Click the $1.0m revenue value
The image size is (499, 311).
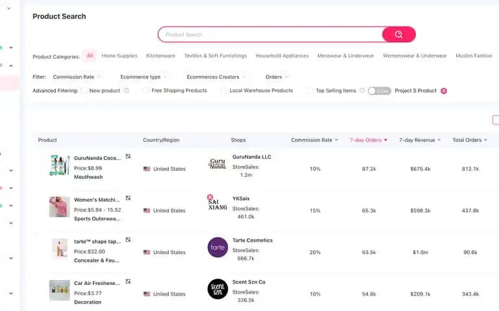click(x=420, y=252)
